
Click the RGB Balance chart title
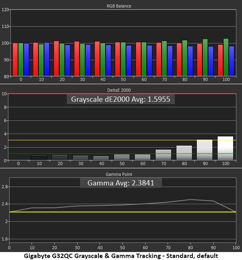tap(119, 6)
